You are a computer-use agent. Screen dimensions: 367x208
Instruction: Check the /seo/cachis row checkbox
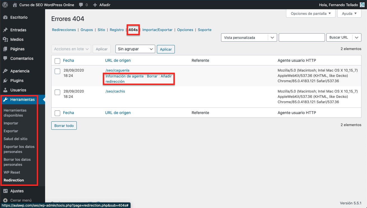point(57,92)
